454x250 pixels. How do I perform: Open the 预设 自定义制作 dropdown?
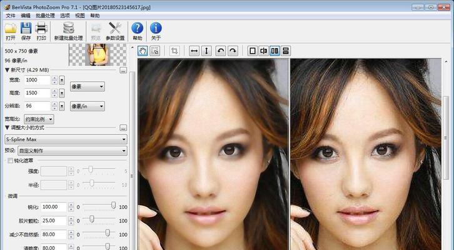pyautogui.click(x=73, y=151)
